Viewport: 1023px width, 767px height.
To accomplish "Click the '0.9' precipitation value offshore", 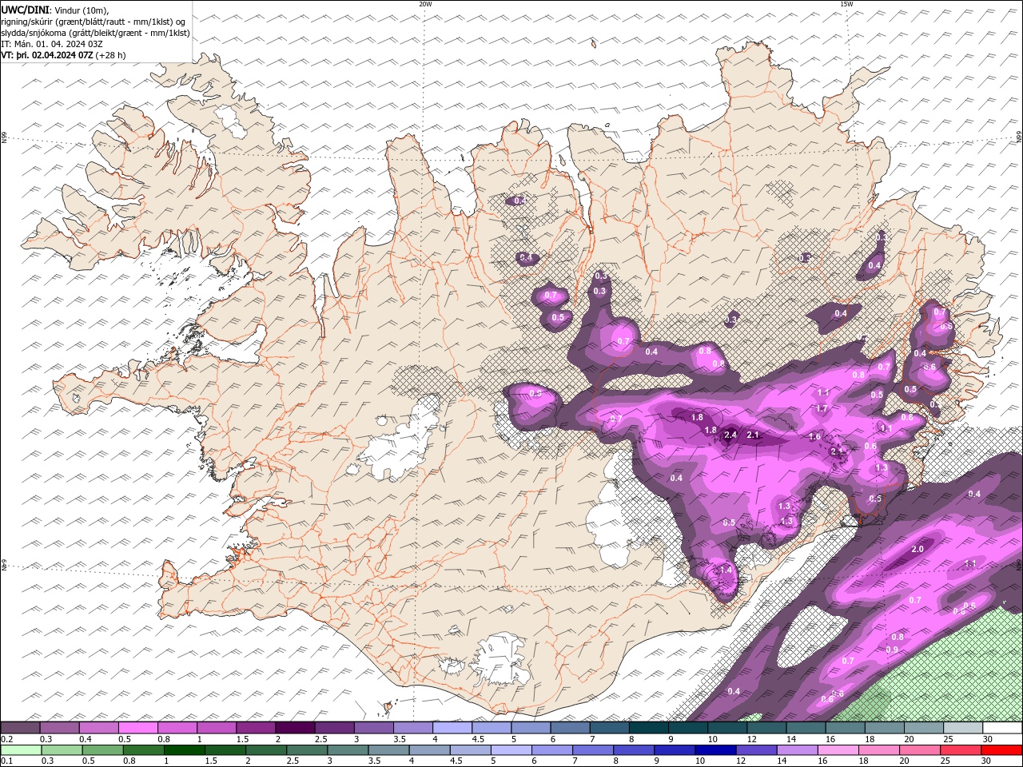I will [892, 650].
